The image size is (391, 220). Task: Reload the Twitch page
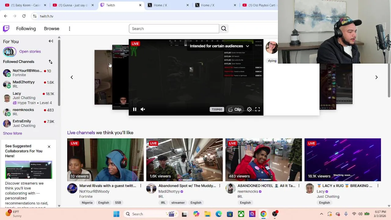pos(24,16)
